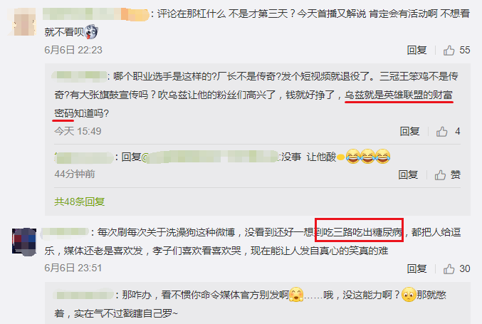Open username of the 每次刷 comment author
The height and width of the screenshot is (324, 482).
(x=66, y=232)
